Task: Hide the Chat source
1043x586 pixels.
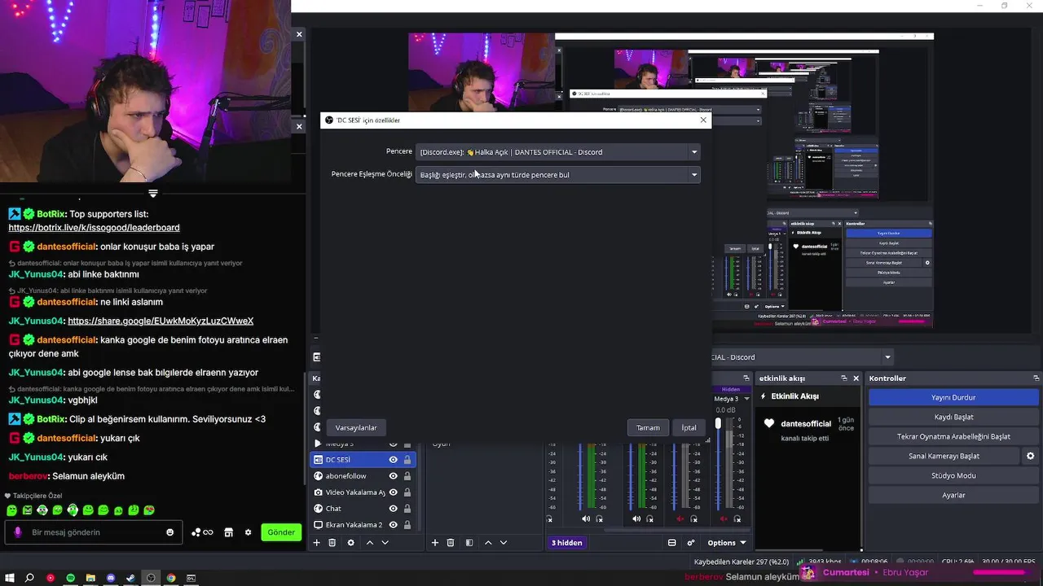Action: 393,509
